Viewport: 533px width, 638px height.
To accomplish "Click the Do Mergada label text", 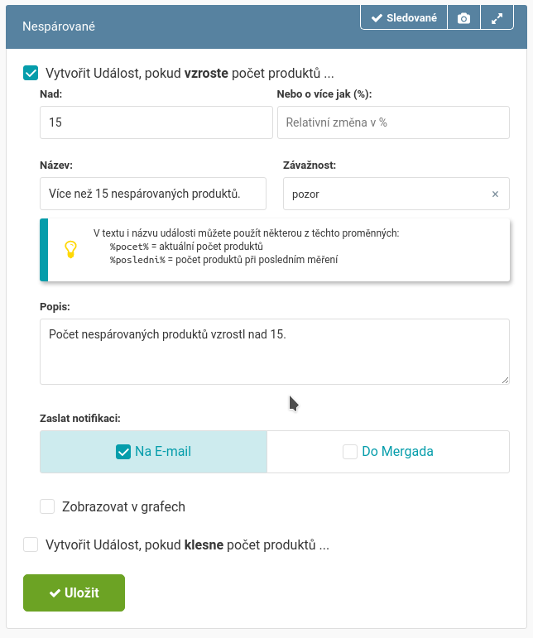I will (x=397, y=452).
